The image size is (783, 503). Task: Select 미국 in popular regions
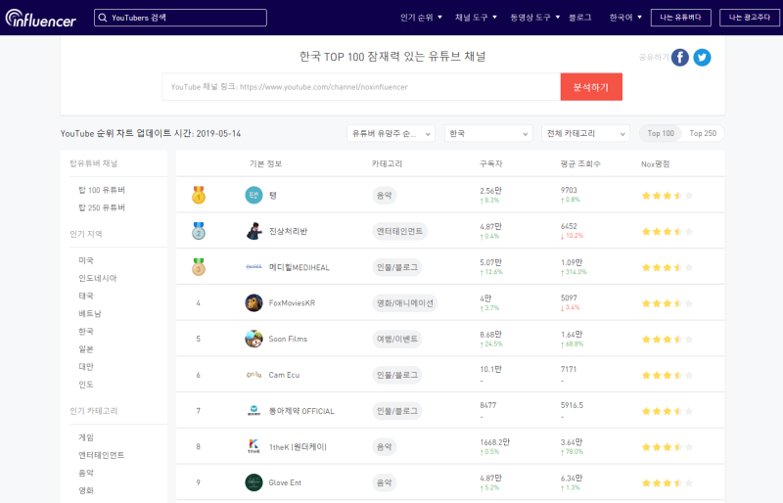pyautogui.click(x=86, y=260)
